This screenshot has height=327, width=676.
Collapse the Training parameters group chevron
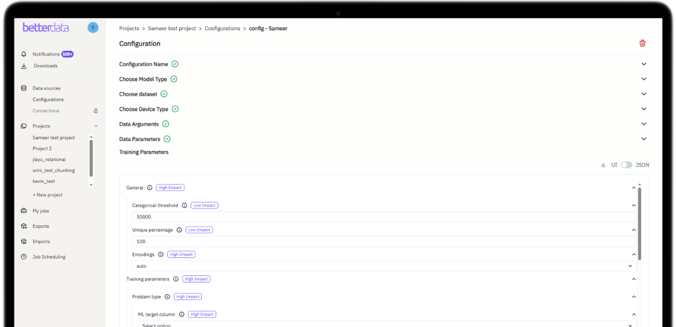634,279
